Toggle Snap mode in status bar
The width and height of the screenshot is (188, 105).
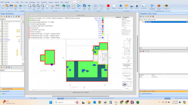click(x=59, y=98)
